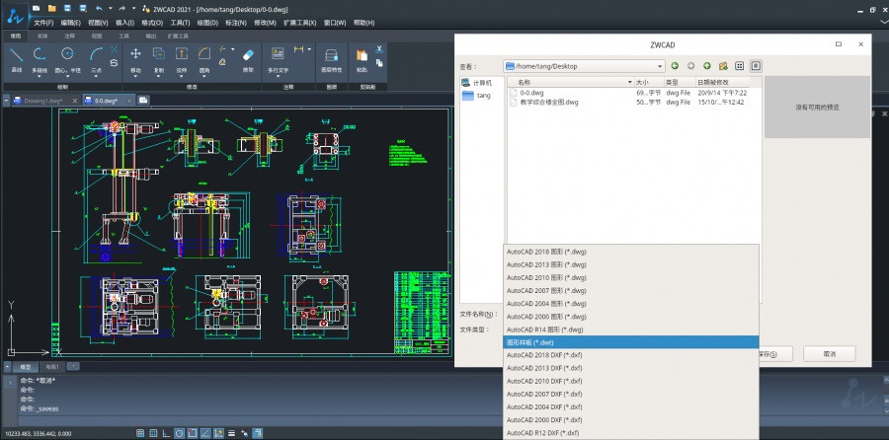Create a new folder in dialog
Viewport: 889px width, 440px height.
pos(723,66)
